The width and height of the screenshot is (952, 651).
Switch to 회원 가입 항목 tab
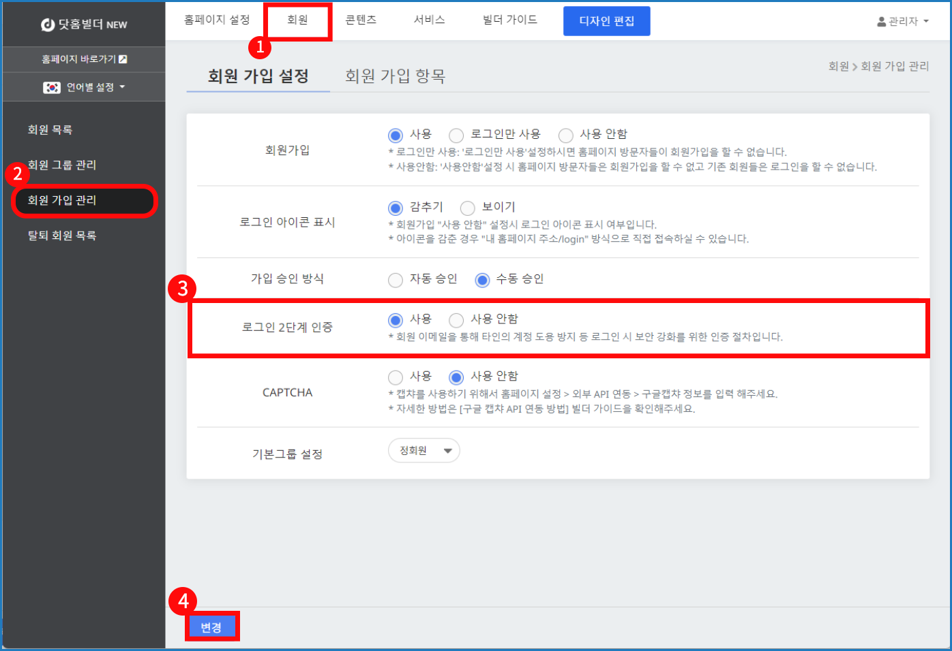[x=395, y=76]
